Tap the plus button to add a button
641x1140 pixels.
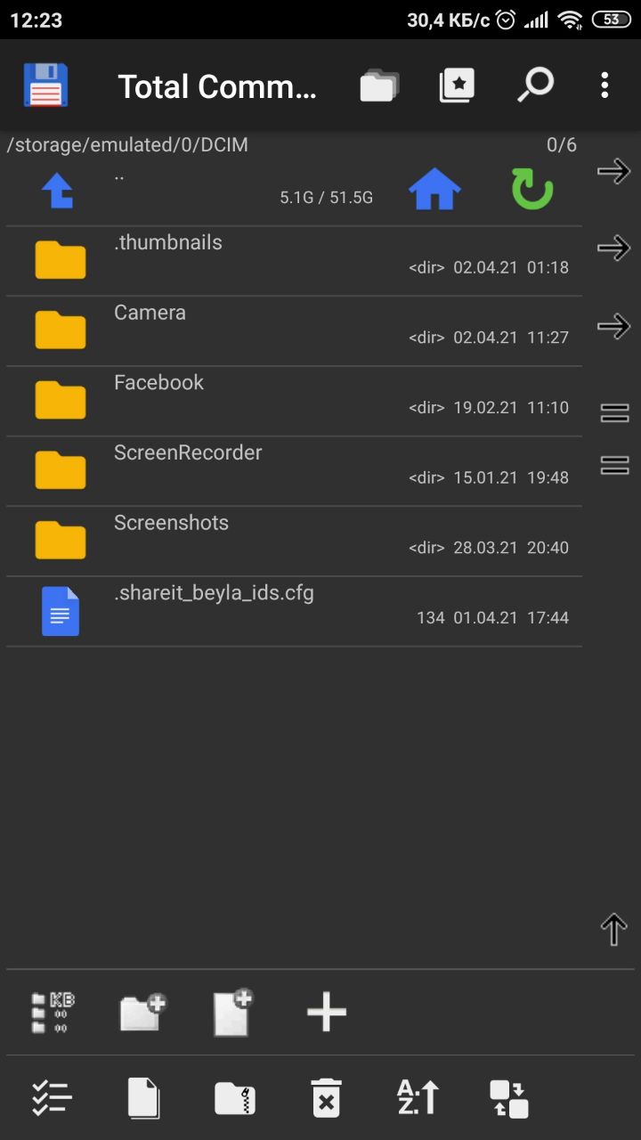[327, 1013]
